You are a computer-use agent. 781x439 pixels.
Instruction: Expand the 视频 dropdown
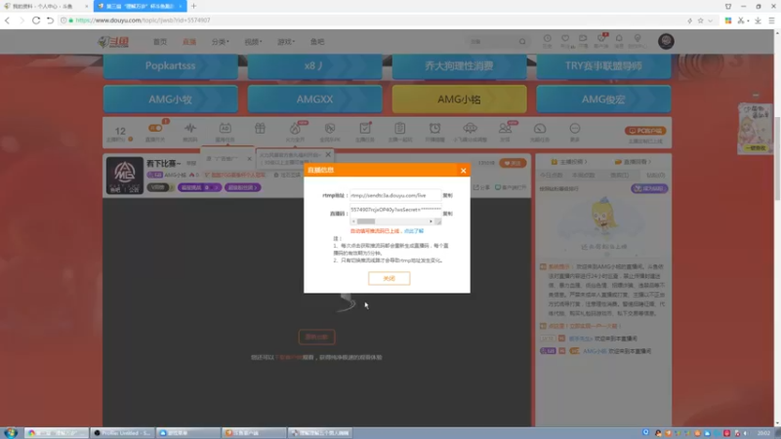coord(253,42)
